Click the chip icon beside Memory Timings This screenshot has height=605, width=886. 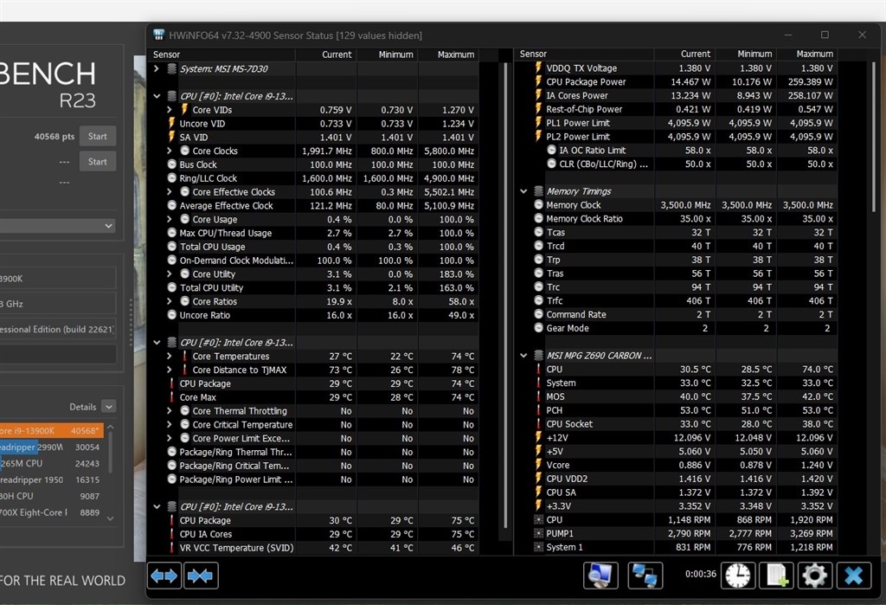[538, 191]
